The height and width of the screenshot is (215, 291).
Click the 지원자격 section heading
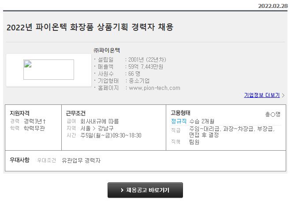(x=19, y=113)
